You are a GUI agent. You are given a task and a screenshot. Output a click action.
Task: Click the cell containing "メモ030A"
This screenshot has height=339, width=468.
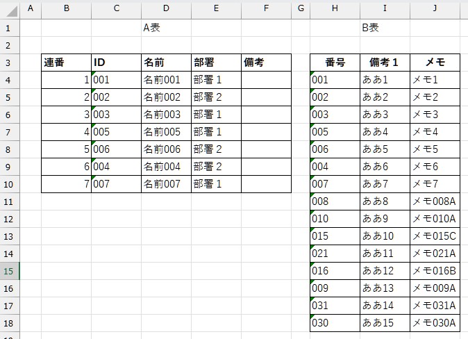435,323
